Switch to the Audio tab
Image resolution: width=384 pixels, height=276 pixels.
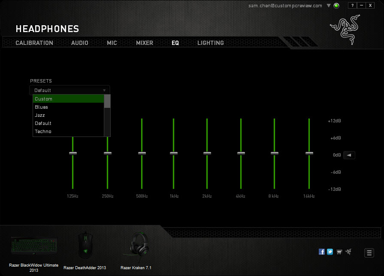pyautogui.click(x=80, y=43)
